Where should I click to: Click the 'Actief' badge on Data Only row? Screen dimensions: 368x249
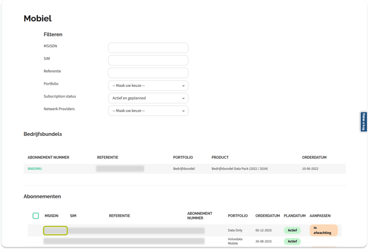tap(292, 230)
